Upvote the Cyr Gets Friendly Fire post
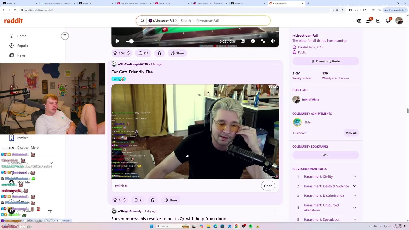The height and width of the screenshot is (230, 409). click(115, 200)
